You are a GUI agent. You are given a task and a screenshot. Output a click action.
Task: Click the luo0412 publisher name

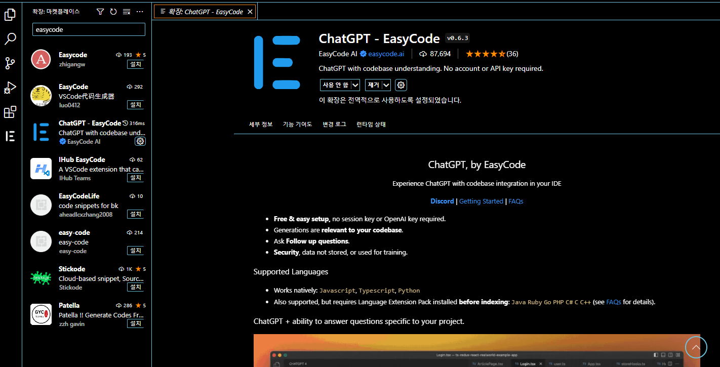tap(69, 105)
